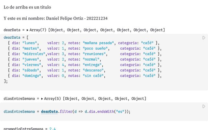
Task: Place cursor on the "lunes" string in code
Action: click(30, 43)
